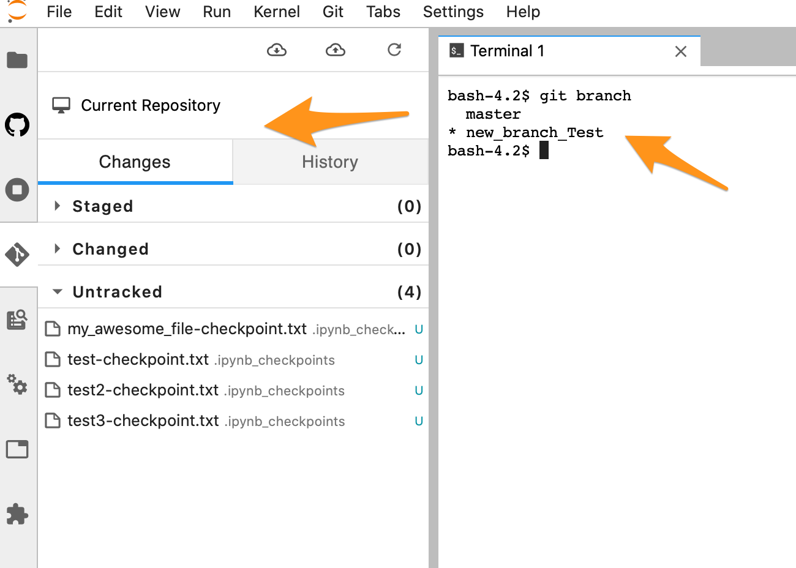Viewport: 796px width, 568px height.
Task: Select the Terminal 1 tab
Action: (507, 51)
